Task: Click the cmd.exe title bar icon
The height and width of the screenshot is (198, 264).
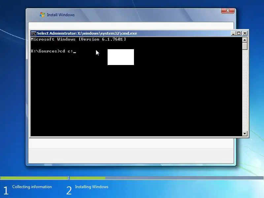Action: 34,34
